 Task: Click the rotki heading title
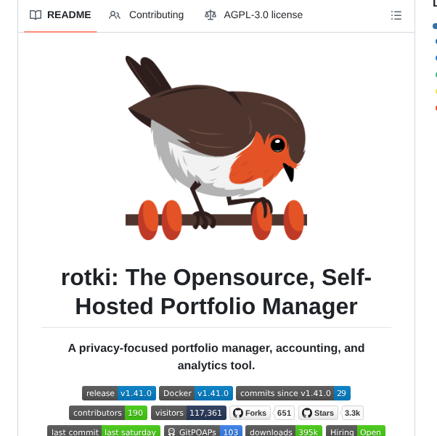216,292
